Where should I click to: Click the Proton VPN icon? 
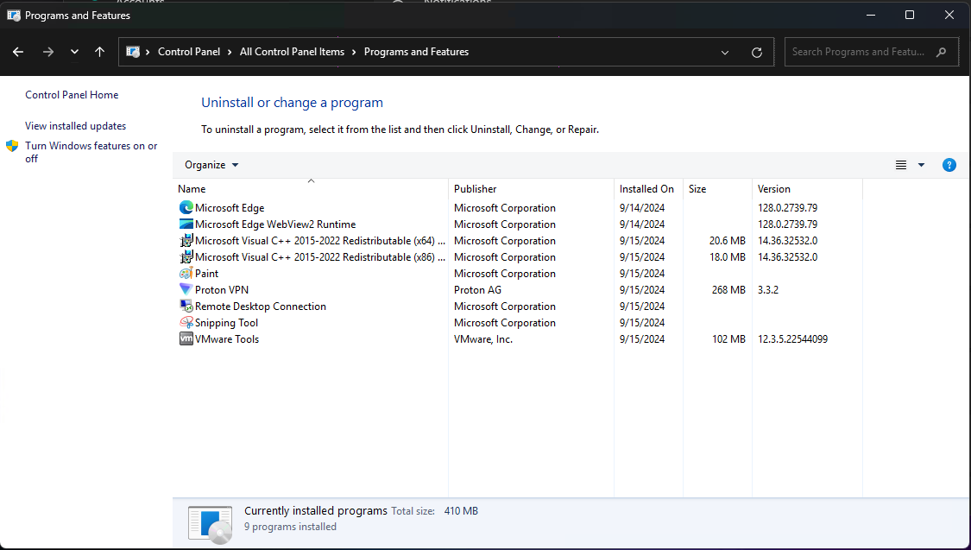(186, 289)
